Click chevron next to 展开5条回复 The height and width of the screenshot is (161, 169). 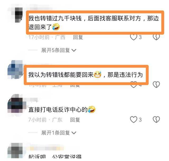click(x=74, y=50)
